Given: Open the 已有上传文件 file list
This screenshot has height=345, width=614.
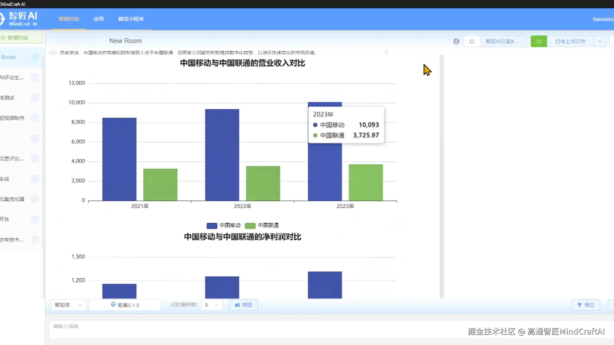Looking at the screenshot, I should pyautogui.click(x=571, y=41).
